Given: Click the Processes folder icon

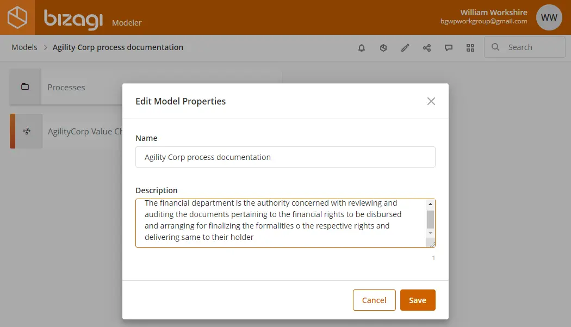Looking at the screenshot, I should pyautogui.click(x=25, y=87).
